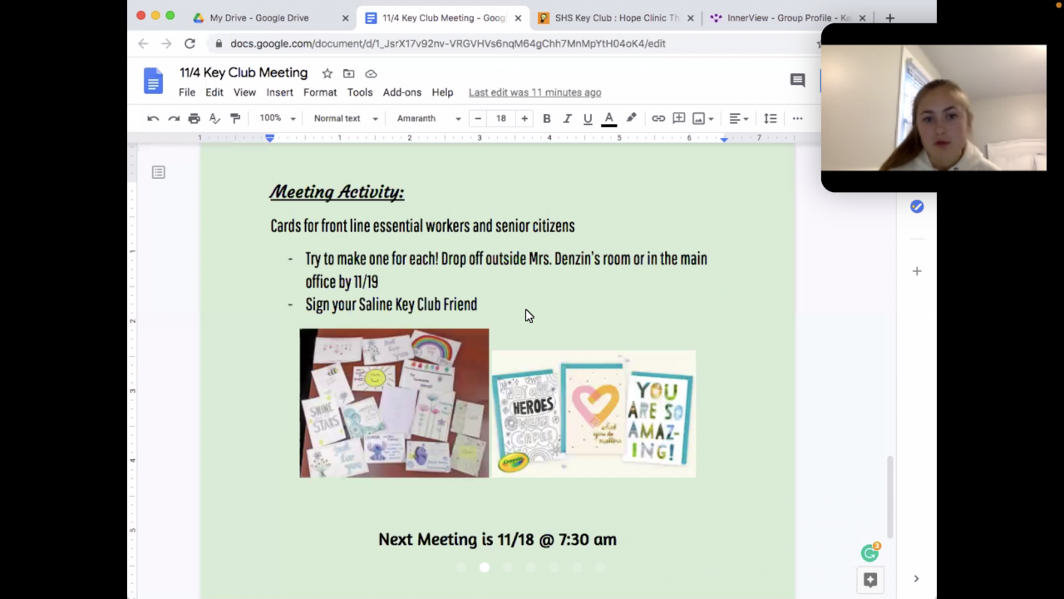1064x599 pixels.
Task: Select the Paint format roller tool
Action: pyautogui.click(x=235, y=119)
